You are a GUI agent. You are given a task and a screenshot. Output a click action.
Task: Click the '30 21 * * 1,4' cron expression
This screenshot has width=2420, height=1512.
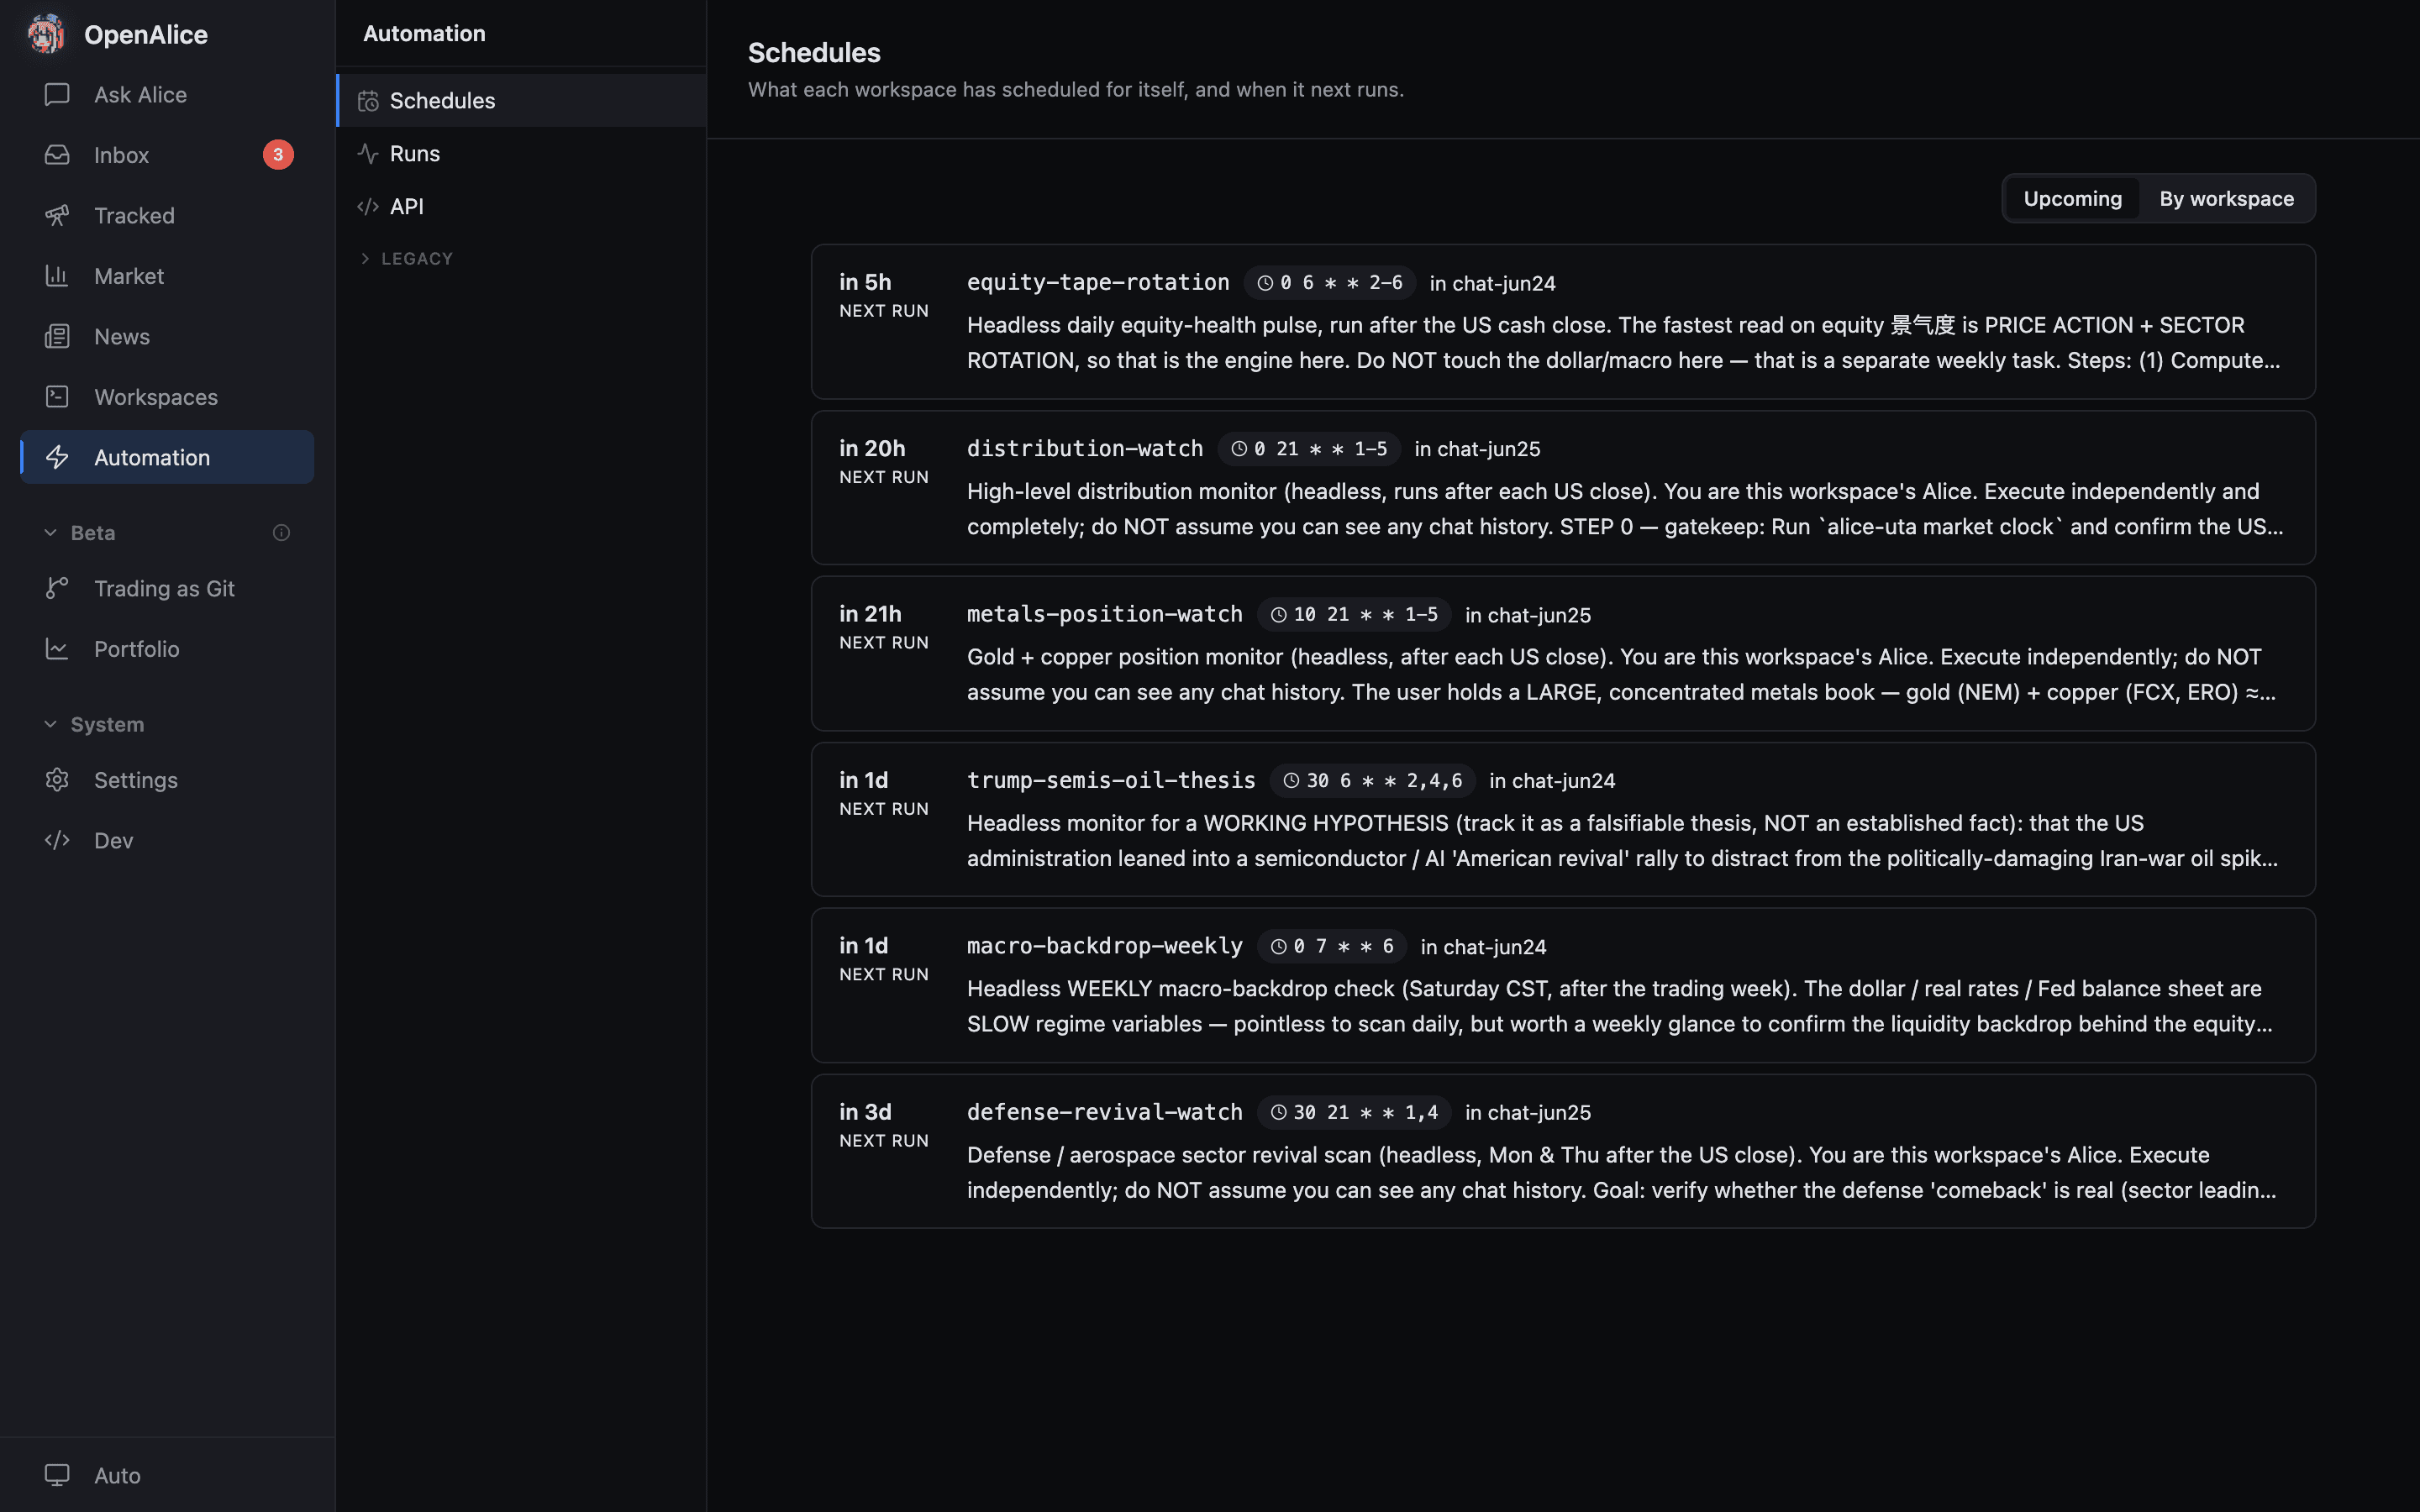pos(1366,1112)
